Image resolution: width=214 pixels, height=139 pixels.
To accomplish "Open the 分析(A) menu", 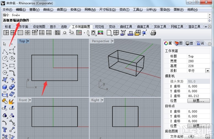I will pyautogui.click(x=151, y=10).
